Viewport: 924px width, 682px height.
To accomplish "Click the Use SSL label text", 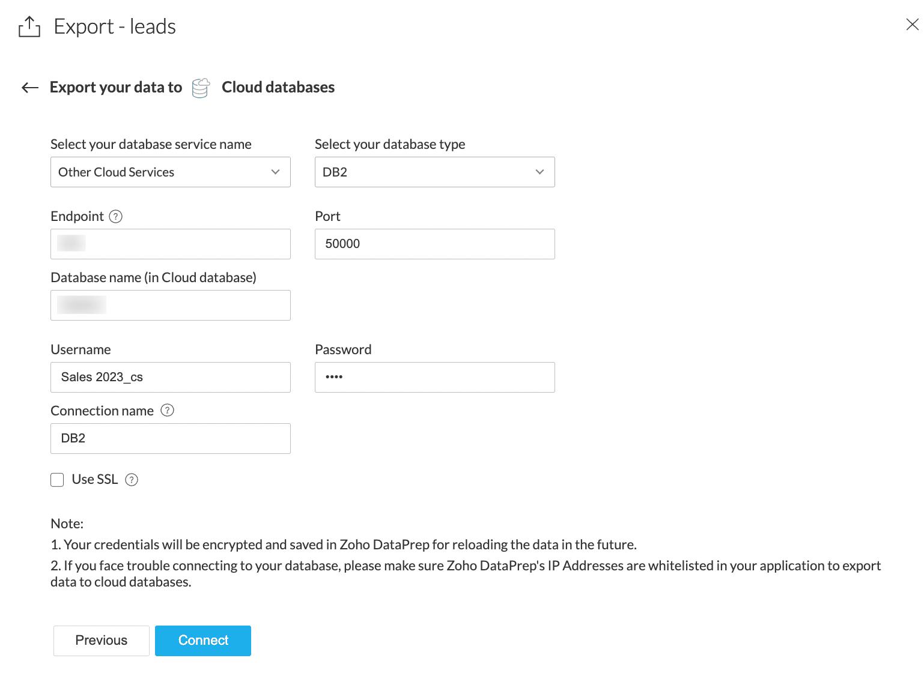I will 95,480.
